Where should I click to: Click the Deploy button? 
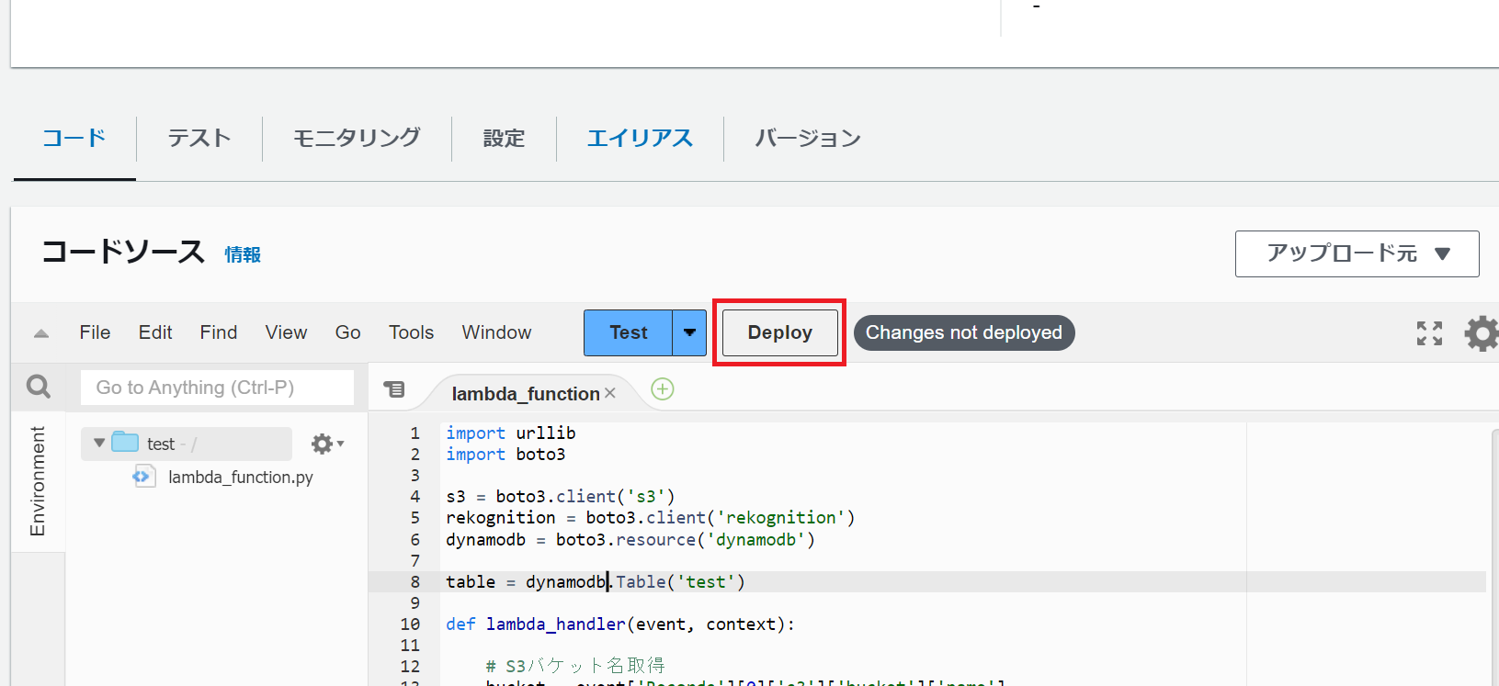tap(779, 332)
